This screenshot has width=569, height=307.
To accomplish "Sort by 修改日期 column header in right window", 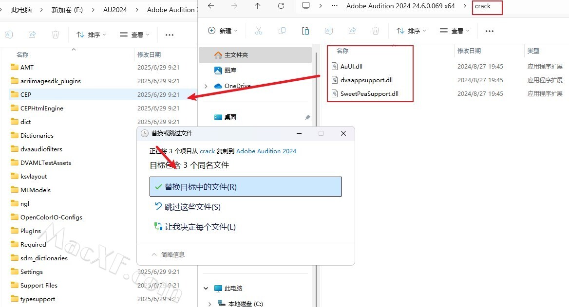I will [469, 51].
